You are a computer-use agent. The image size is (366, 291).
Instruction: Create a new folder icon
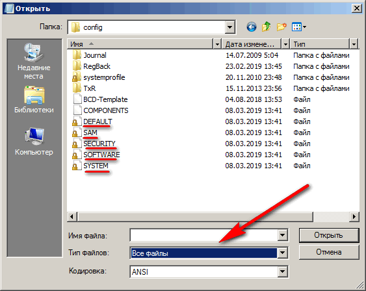coord(281,27)
